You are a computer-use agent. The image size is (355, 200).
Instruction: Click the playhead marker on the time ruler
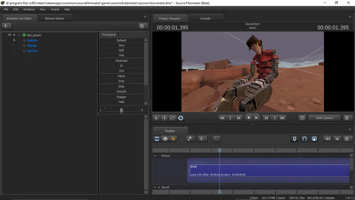220,150
